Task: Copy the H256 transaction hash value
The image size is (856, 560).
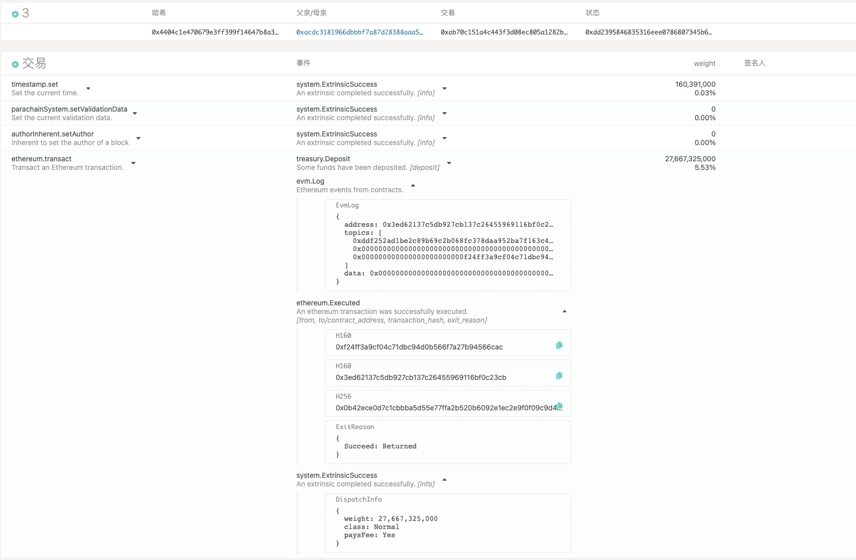Action: [559, 406]
